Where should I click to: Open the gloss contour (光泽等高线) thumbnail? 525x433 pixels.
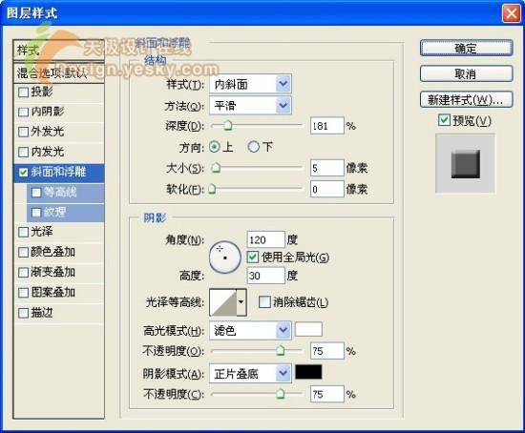coord(223,302)
